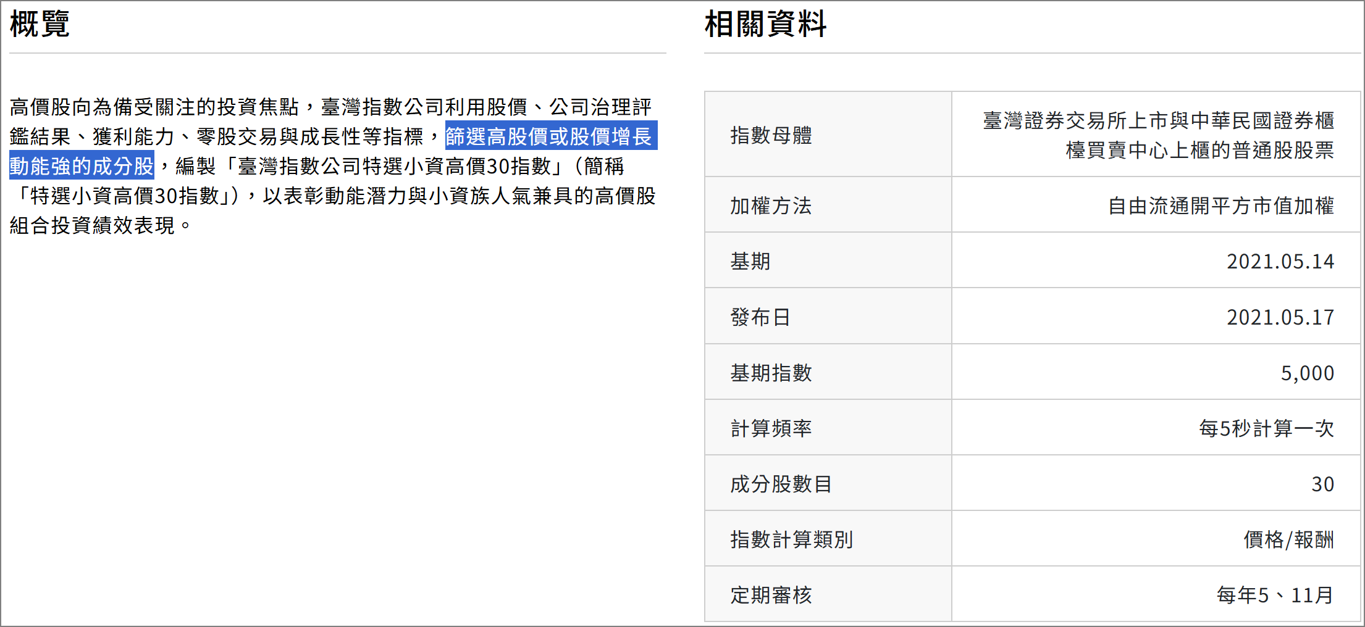Click the date 2021.05.17
This screenshot has height=627, width=1365.
(1280, 317)
